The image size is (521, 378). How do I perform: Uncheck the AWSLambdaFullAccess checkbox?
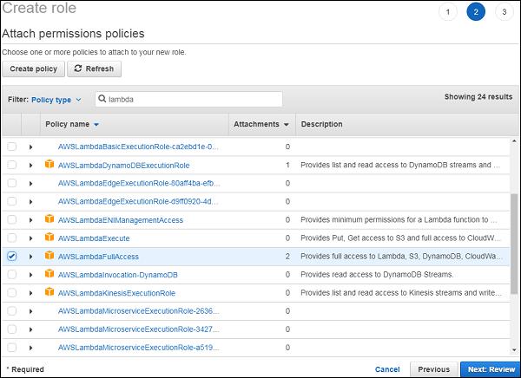[11, 257]
